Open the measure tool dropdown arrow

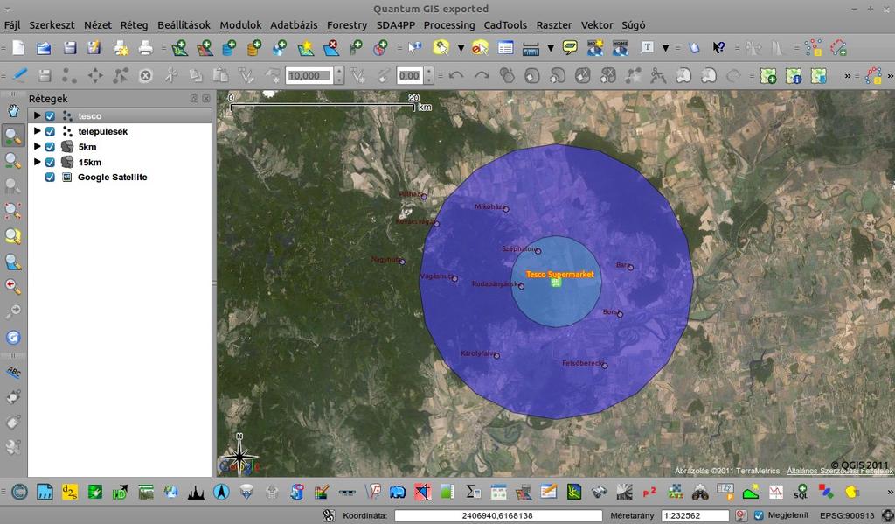551,48
